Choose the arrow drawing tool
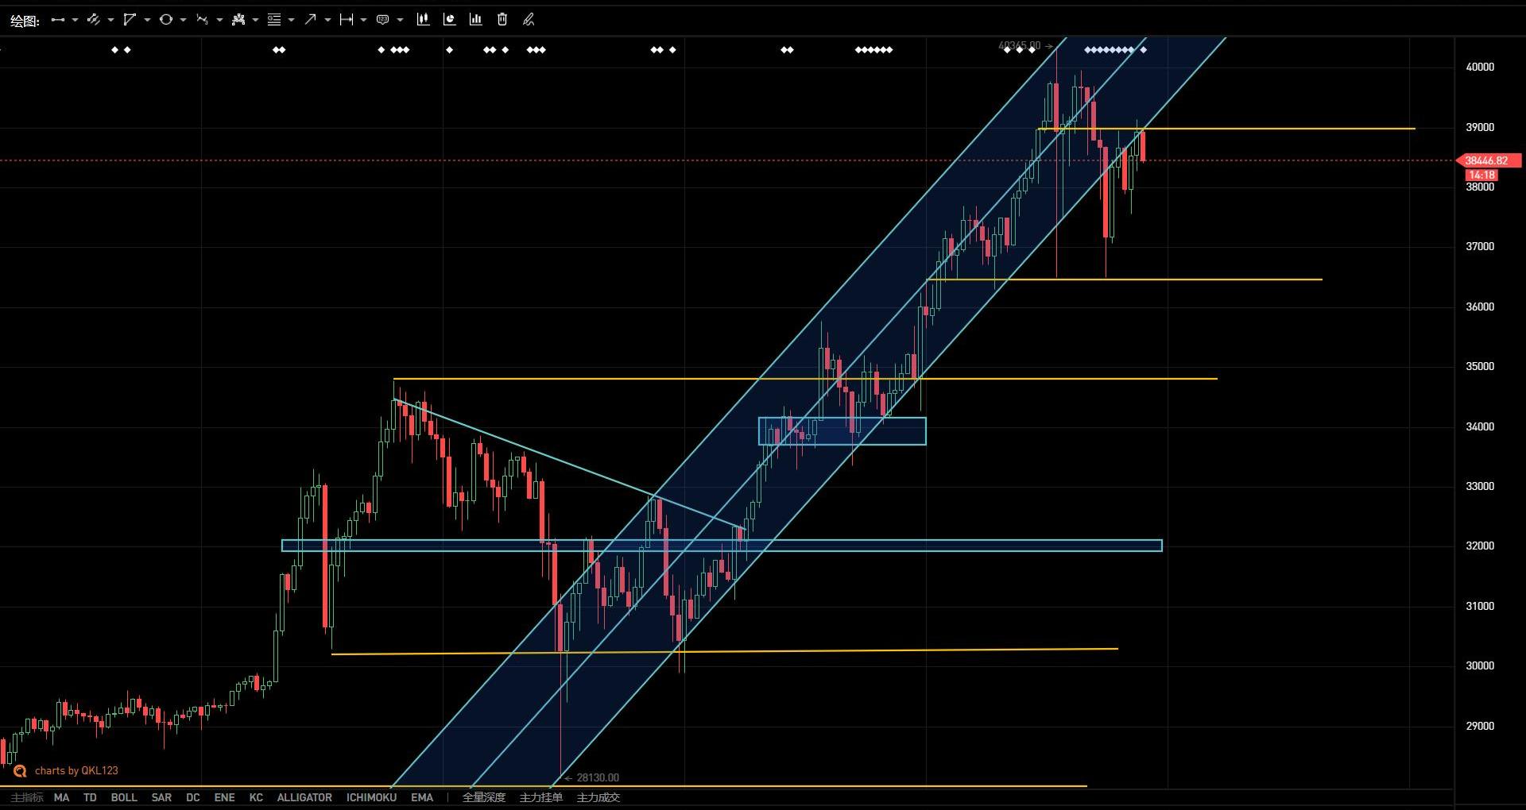The image size is (1526, 810). click(310, 20)
